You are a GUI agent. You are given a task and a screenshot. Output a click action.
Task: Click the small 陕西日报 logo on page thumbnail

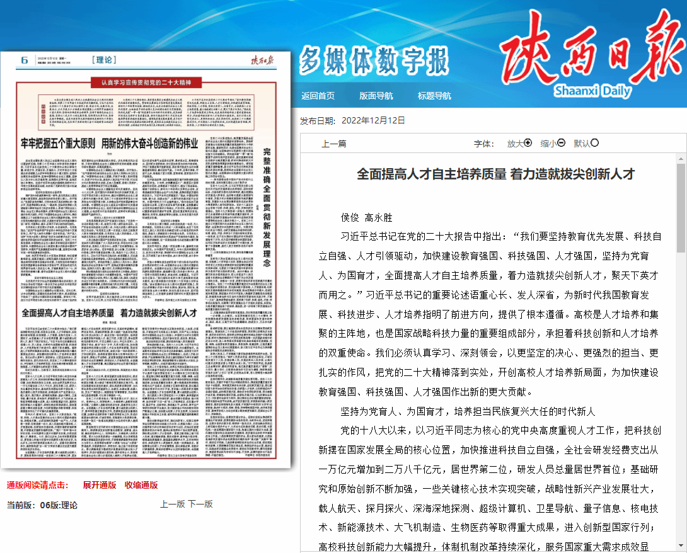tap(262, 60)
